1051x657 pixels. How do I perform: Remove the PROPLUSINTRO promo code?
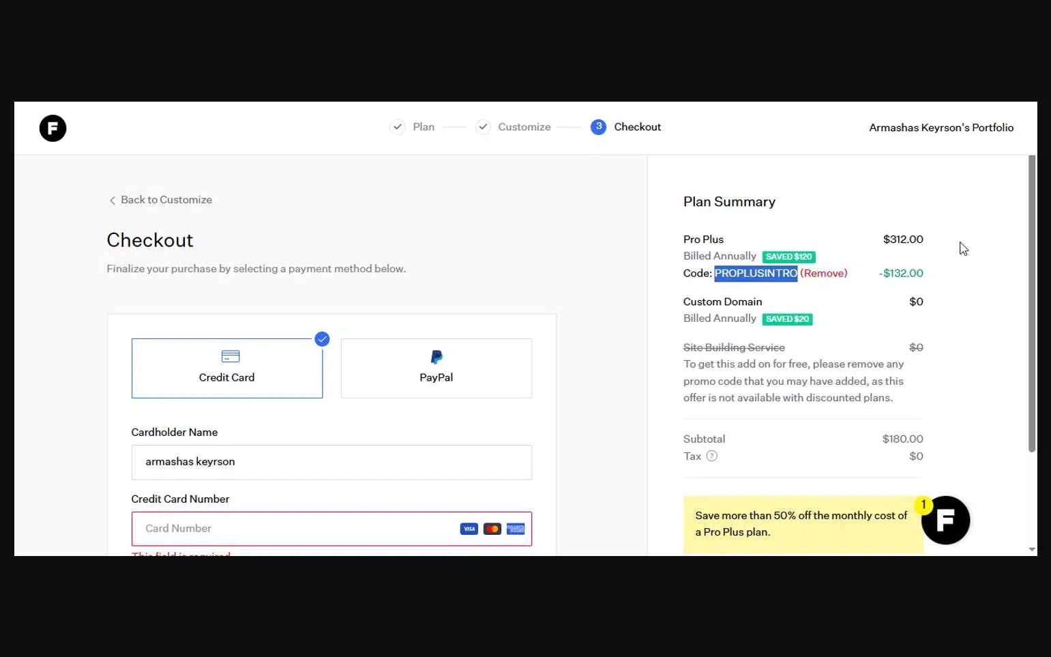(x=824, y=273)
